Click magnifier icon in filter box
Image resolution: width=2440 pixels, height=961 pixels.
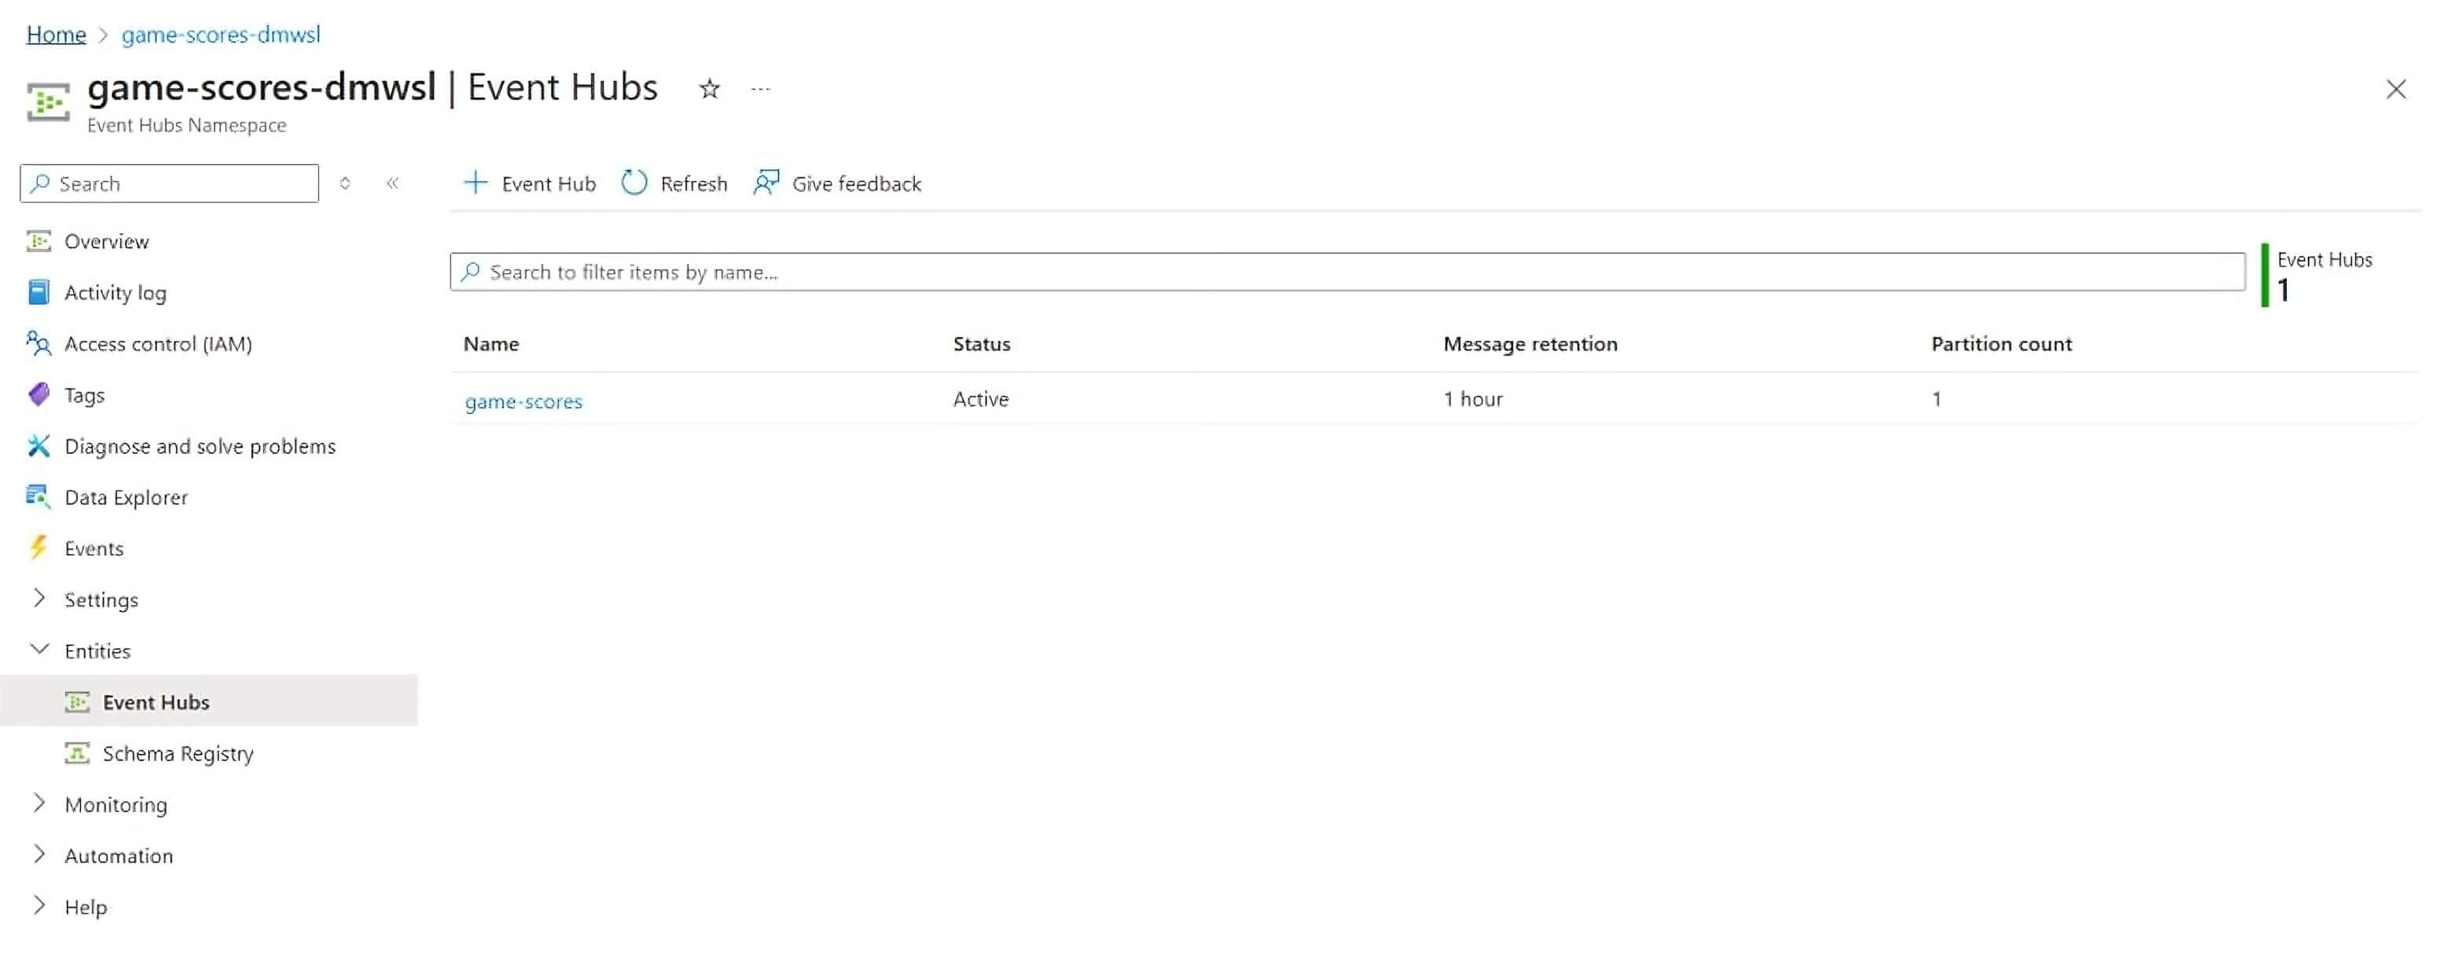point(470,272)
